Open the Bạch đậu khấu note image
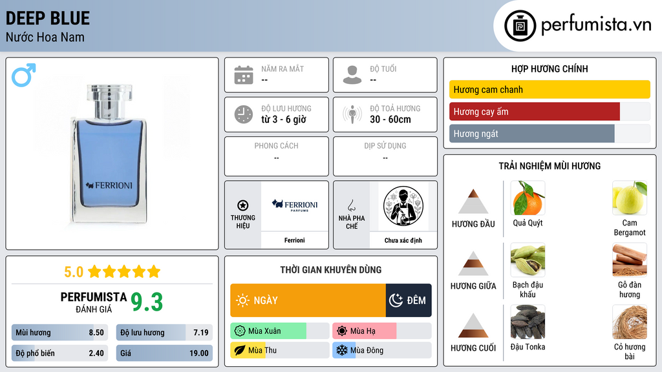 coord(528,260)
